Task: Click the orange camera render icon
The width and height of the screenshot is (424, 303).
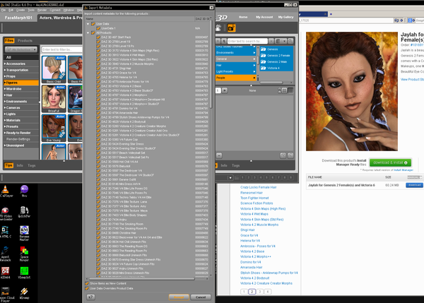Action: (x=232, y=28)
